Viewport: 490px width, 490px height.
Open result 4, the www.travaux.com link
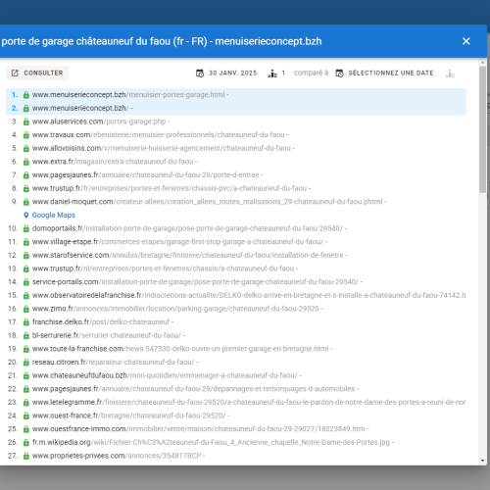pos(159,135)
